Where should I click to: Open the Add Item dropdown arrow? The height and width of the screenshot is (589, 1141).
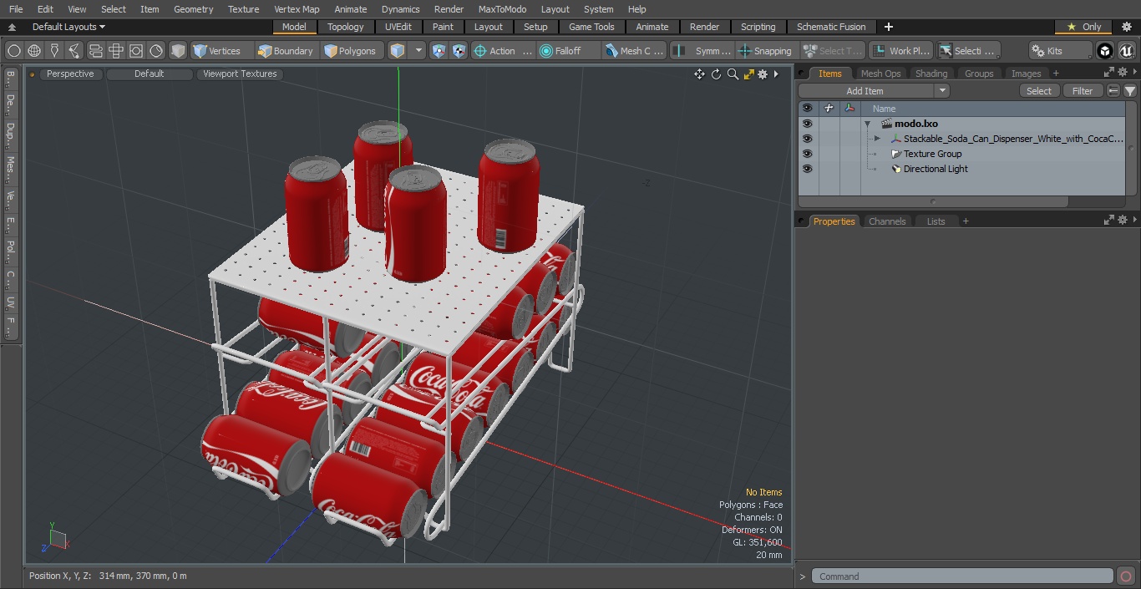click(942, 91)
